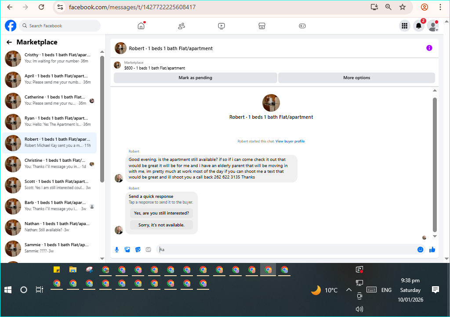Open Nathan conversation
This screenshot has height=317, width=450.
49,227
